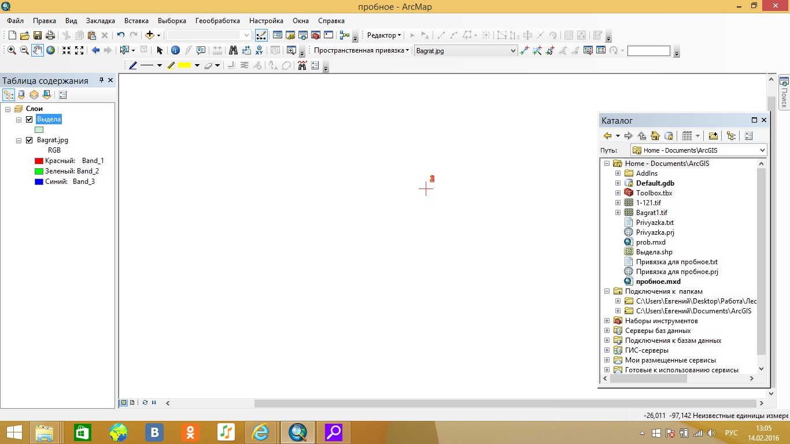The image size is (790, 444).
Task: Open the ArcToolbox red toolbox icon
Action: tap(316, 35)
